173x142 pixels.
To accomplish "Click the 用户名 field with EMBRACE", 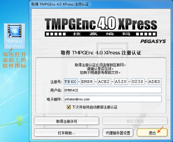I will coord(113,90).
